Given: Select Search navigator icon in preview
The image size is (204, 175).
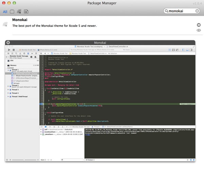Looking at the screenshot, I should pyautogui.click(x=16, y=53).
